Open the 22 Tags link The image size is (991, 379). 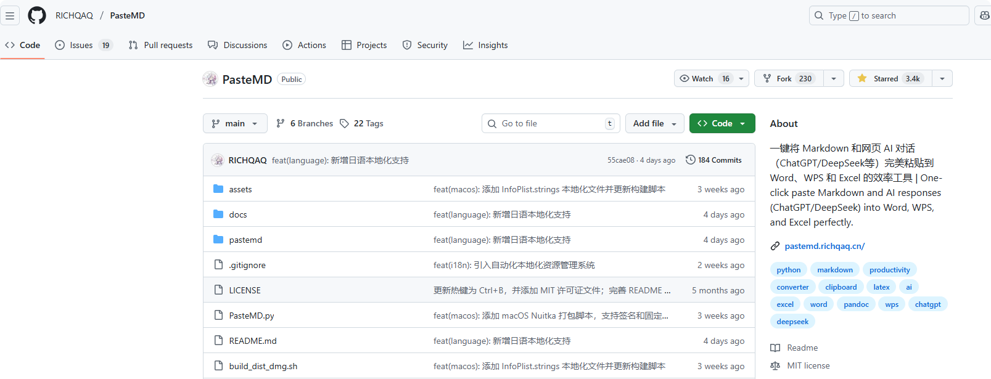click(x=361, y=123)
